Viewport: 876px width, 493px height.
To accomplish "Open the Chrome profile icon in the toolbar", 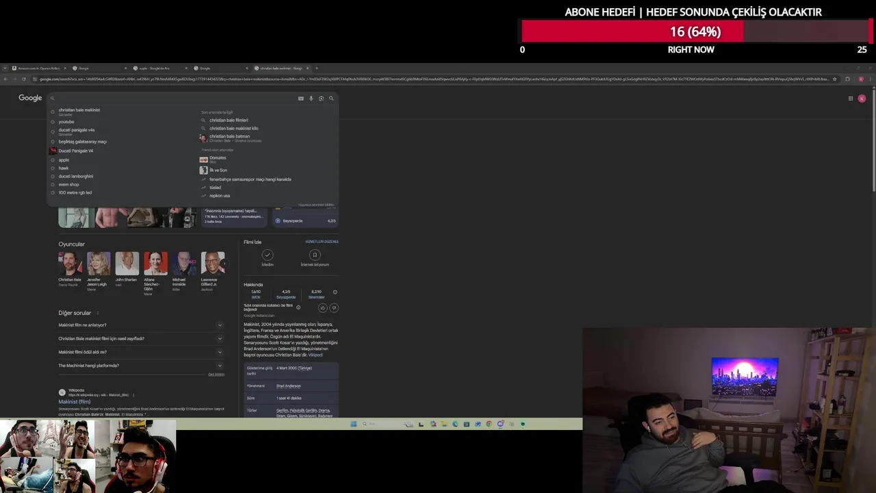I will click(x=861, y=79).
